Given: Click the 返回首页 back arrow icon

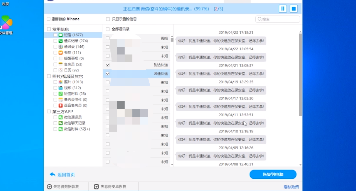Looking at the screenshot, I should click(53, 175).
